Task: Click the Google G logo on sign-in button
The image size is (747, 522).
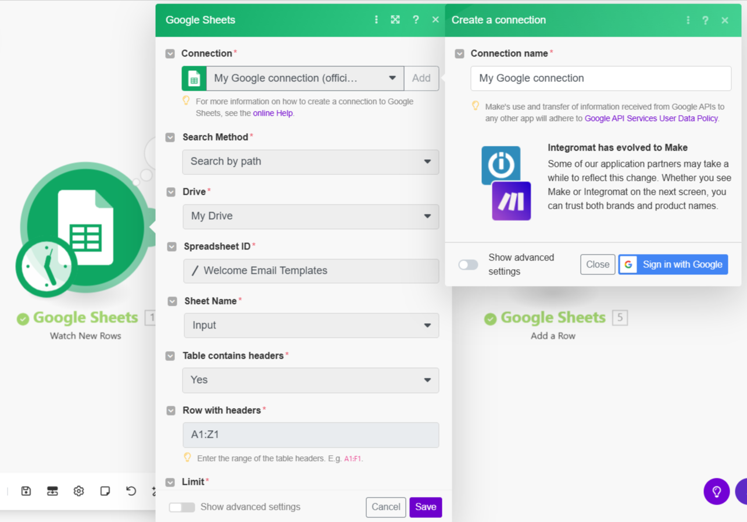Action: tap(628, 264)
